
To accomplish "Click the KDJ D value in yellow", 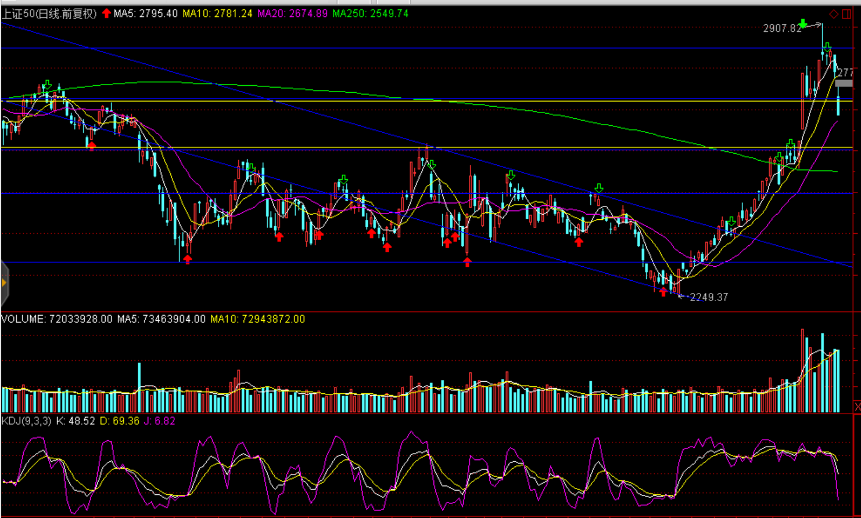I will pos(120,421).
